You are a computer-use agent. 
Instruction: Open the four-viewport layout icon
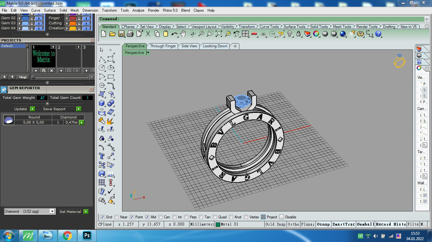245,34
